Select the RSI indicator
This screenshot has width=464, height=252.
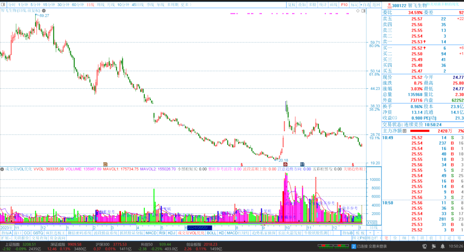162,233
